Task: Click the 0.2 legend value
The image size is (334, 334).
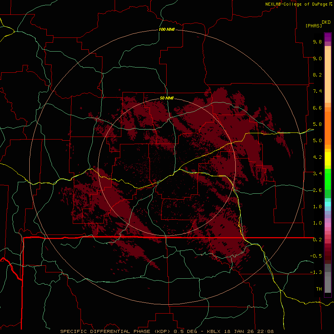Action: [x=317, y=240]
